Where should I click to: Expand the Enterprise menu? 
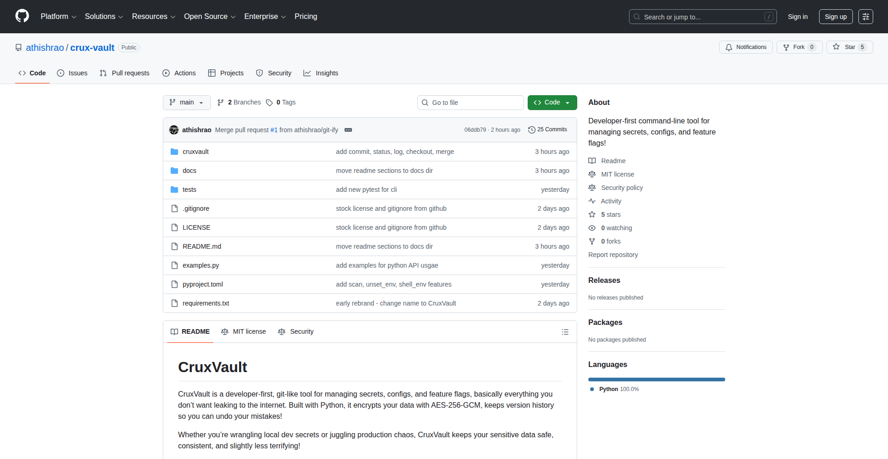(x=265, y=17)
